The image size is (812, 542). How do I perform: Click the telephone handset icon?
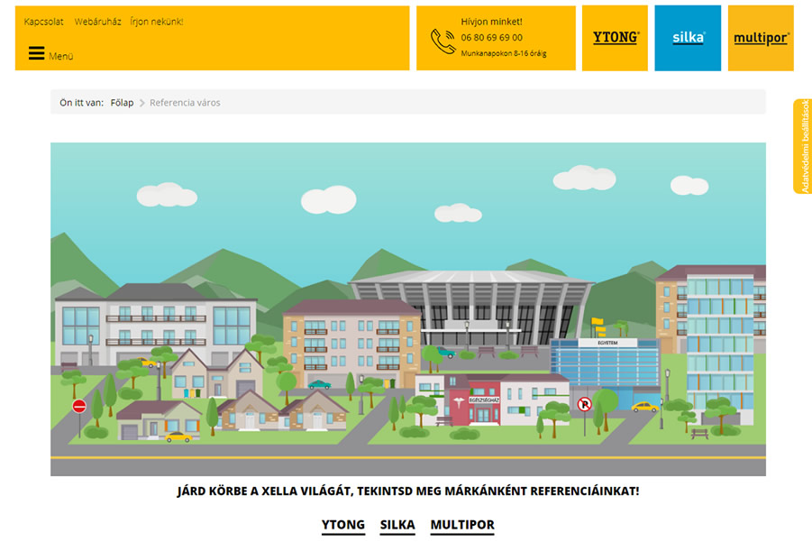tap(442, 41)
